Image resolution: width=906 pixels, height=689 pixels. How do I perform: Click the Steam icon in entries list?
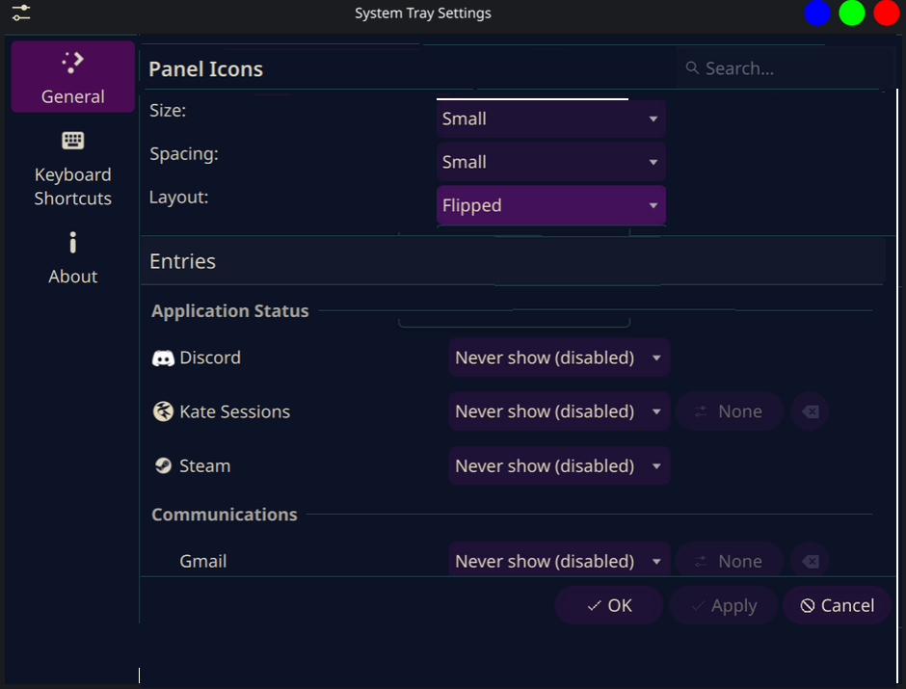(163, 466)
